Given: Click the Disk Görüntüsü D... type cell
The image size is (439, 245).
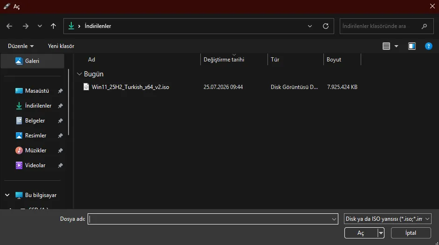Looking at the screenshot, I should pyautogui.click(x=294, y=87).
